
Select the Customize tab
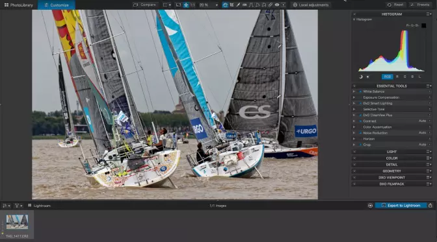[57, 5]
